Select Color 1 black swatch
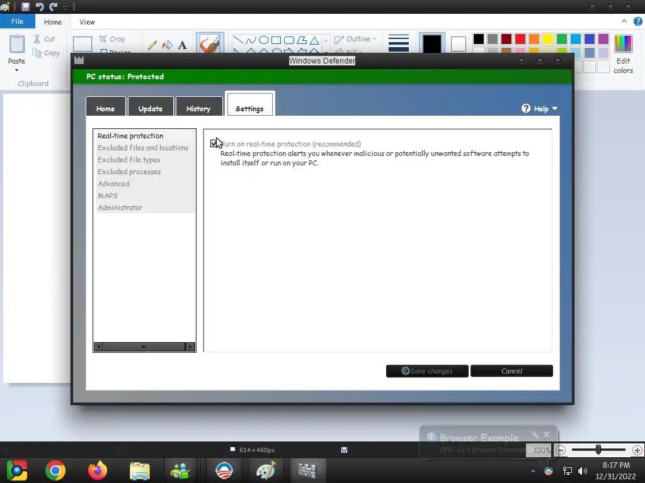The height and width of the screenshot is (483, 645). [432, 43]
